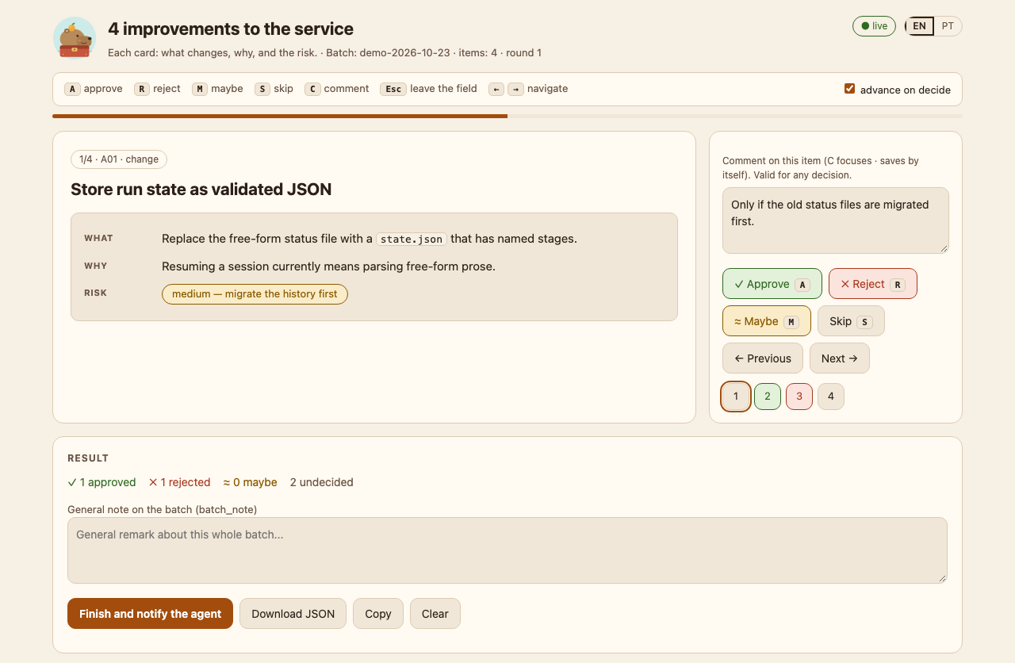The image size is (1015, 663).
Task: Click the page title 4 improvements to the service
Action: pyautogui.click(x=231, y=29)
